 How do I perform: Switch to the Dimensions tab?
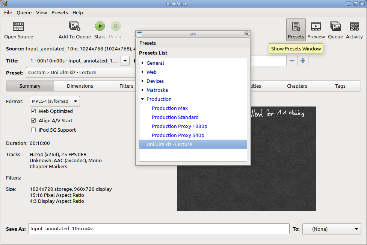pos(80,86)
